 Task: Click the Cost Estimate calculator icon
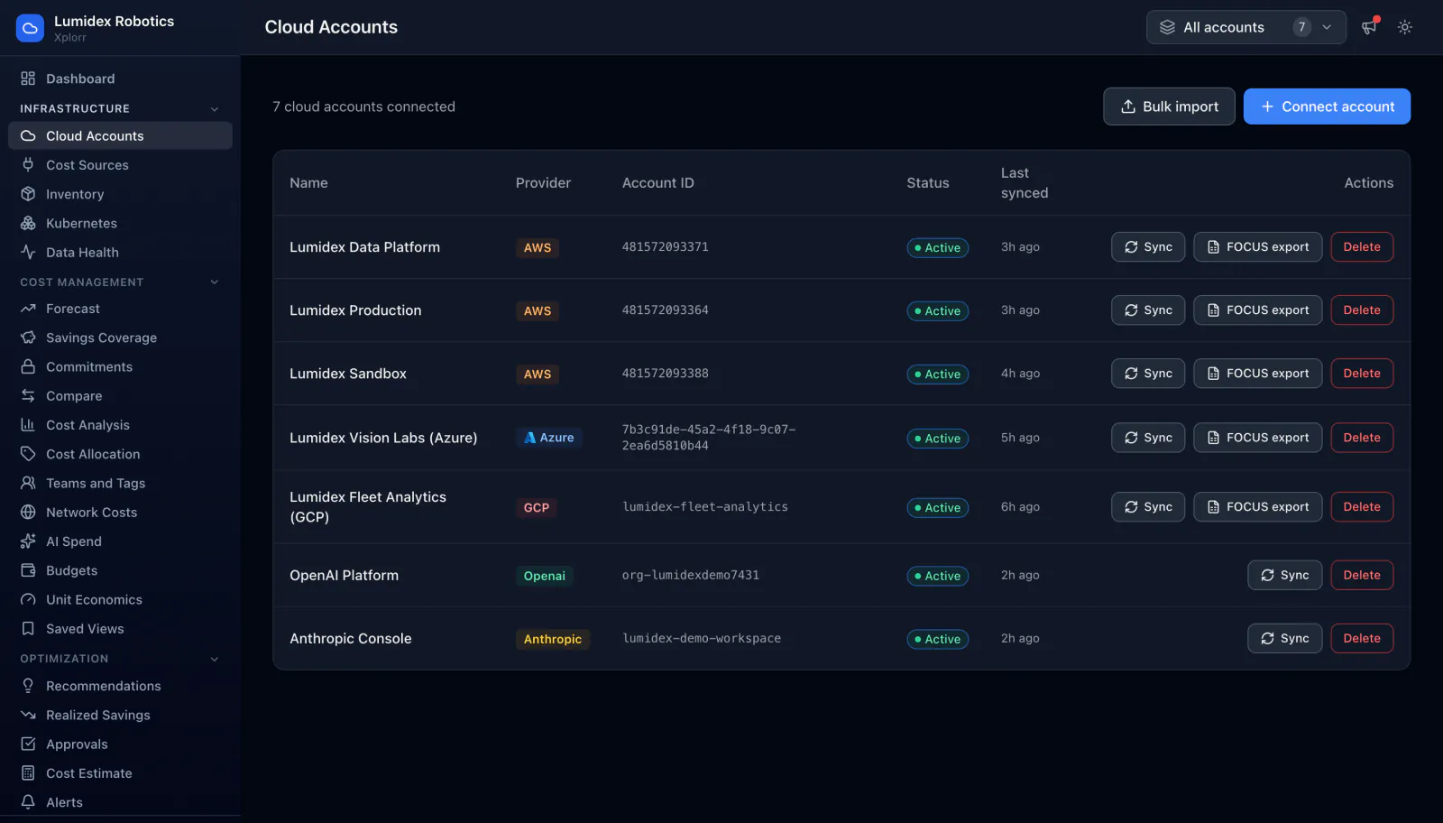coord(28,773)
